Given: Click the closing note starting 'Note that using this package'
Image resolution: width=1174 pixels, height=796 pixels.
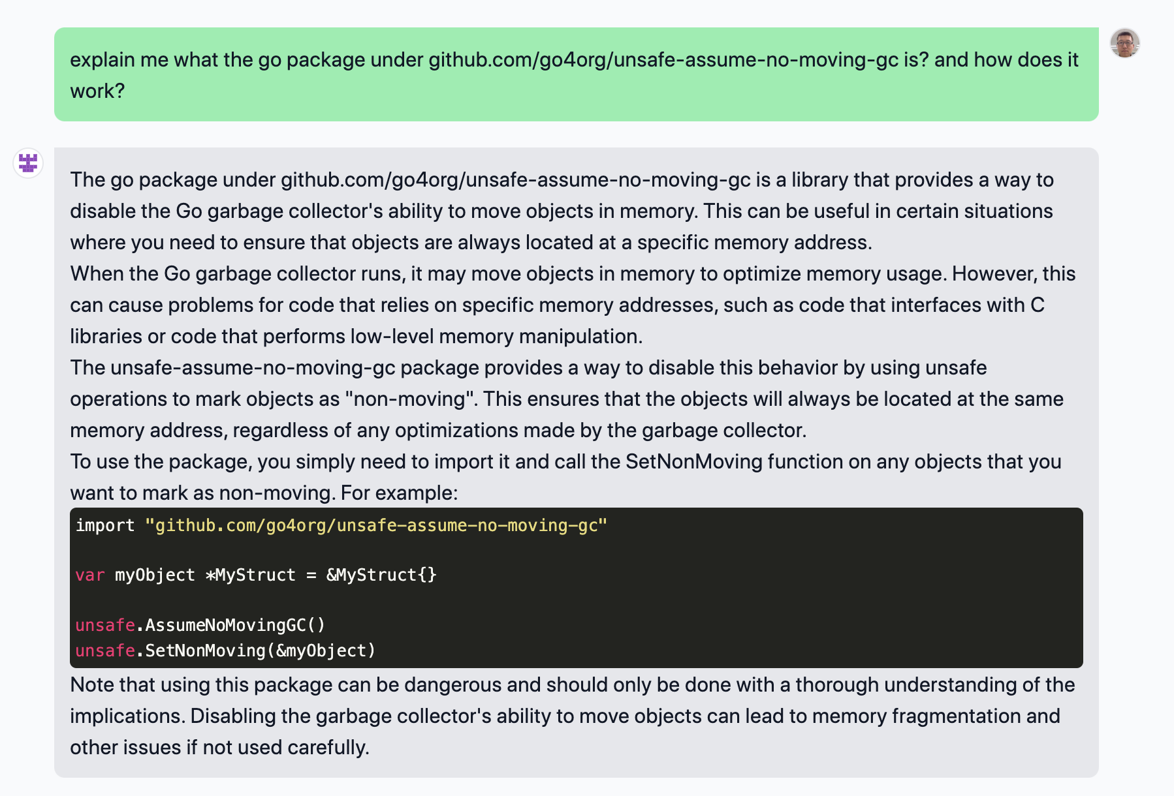Looking at the screenshot, I should (x=572, y=716).
